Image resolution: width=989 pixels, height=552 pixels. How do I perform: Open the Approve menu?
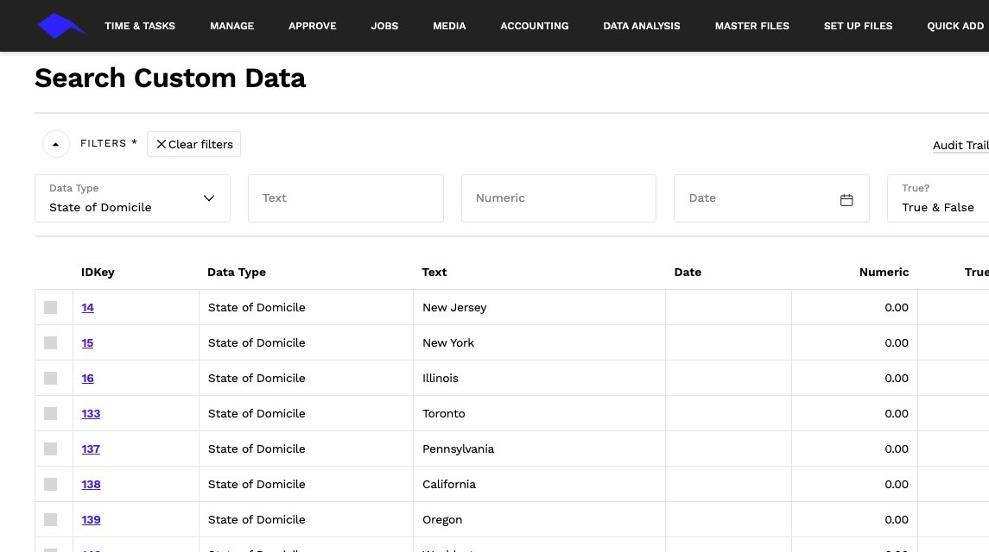click(x=312, y=26)
